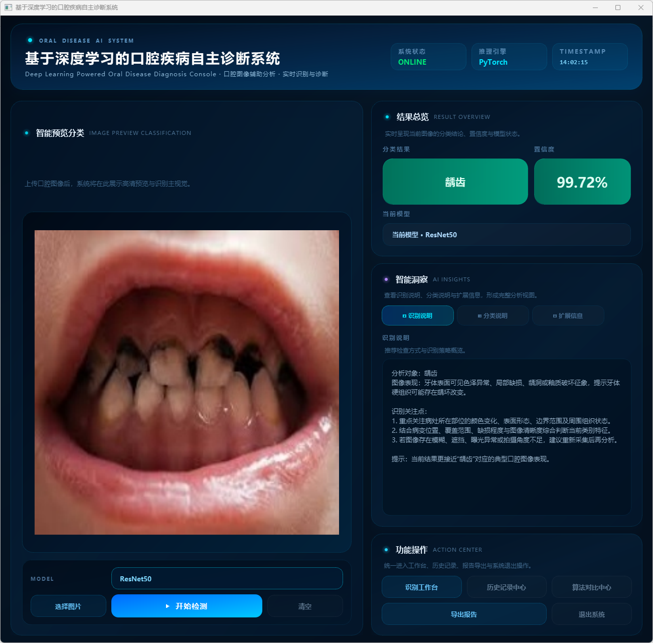Click the app icon in title bar

click(8, 8)
